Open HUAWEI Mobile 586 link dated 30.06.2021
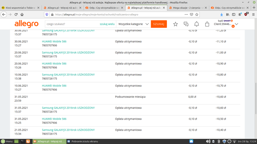The image size is (257, 144). tap(54, 42)
